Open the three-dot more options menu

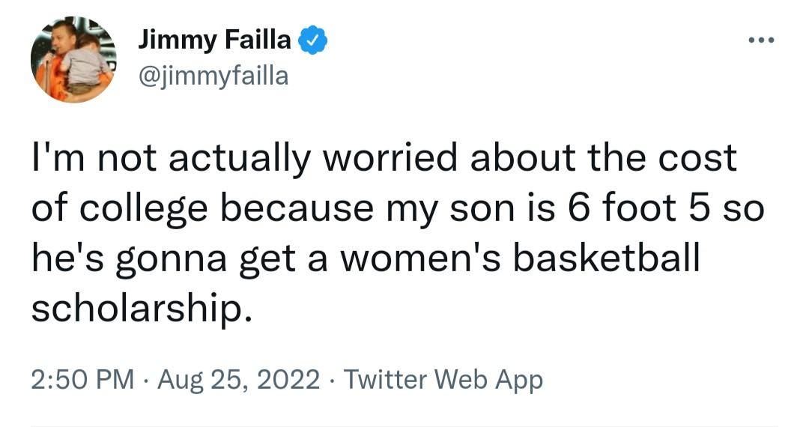[x=762, y=40]
